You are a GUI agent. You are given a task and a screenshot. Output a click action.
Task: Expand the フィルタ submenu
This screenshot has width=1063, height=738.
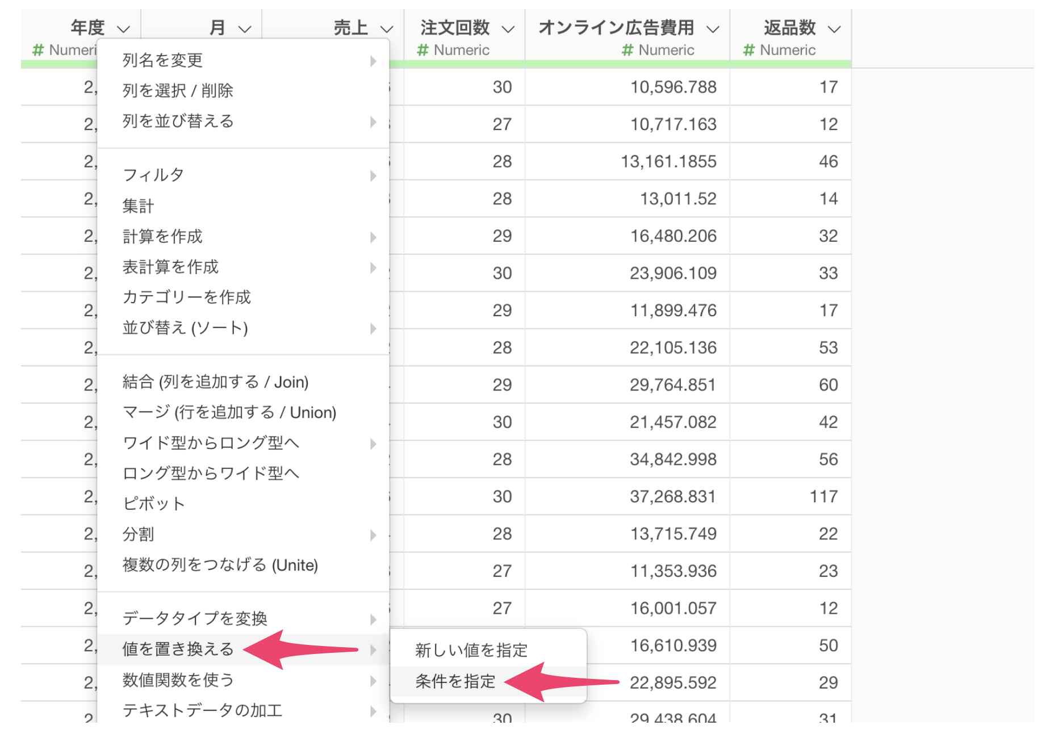tap(153, 175)
